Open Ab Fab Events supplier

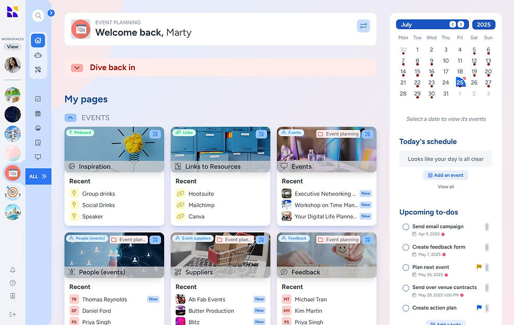click(x=207, y=299)
